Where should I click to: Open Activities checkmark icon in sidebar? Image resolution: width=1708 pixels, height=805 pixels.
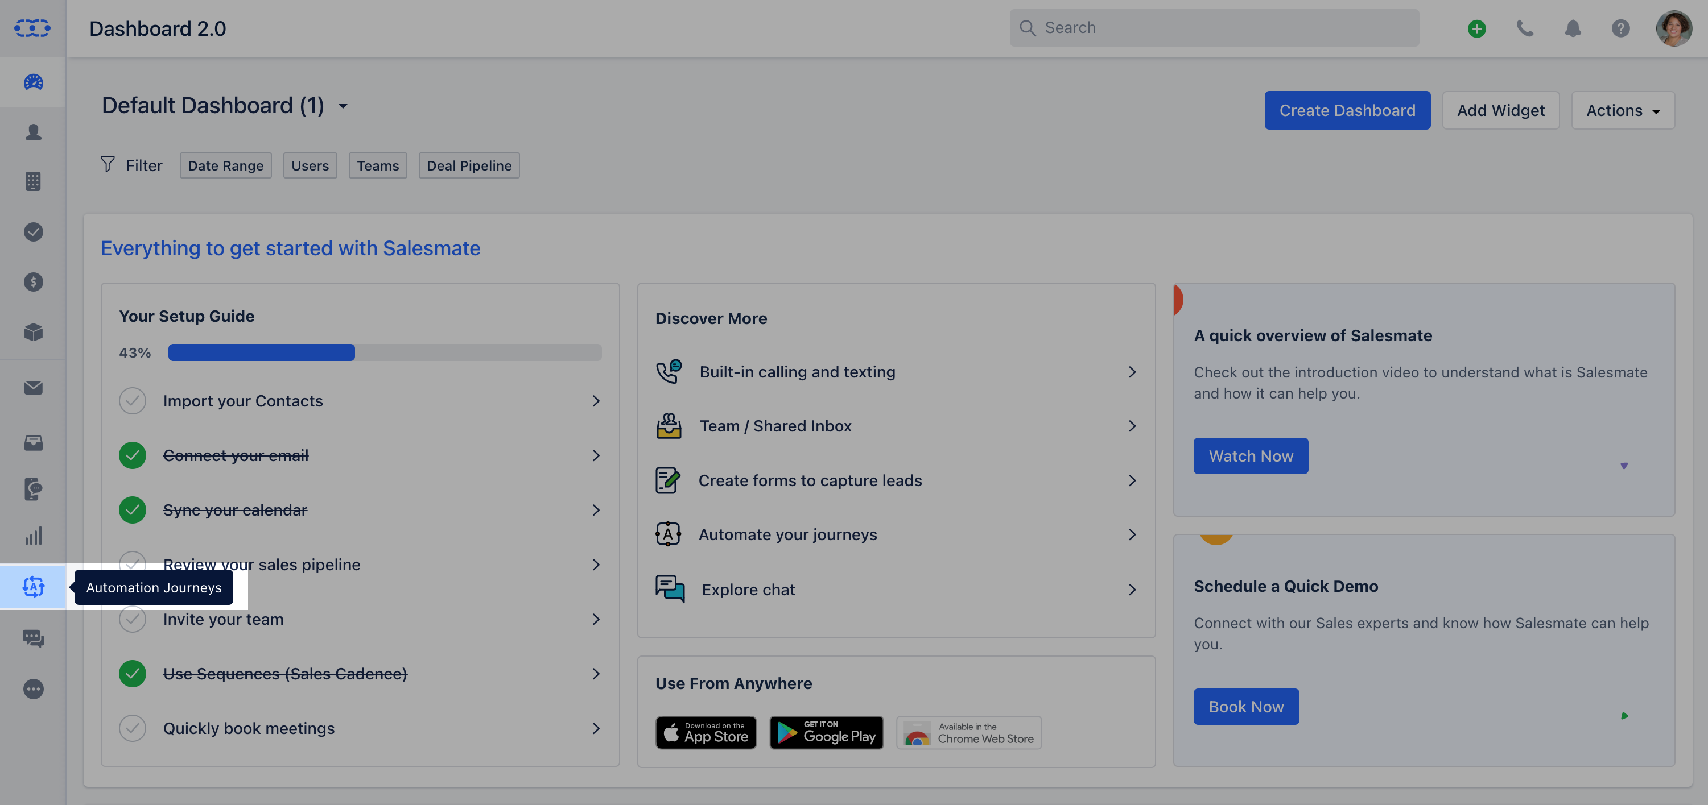click(x=33, y=232)
